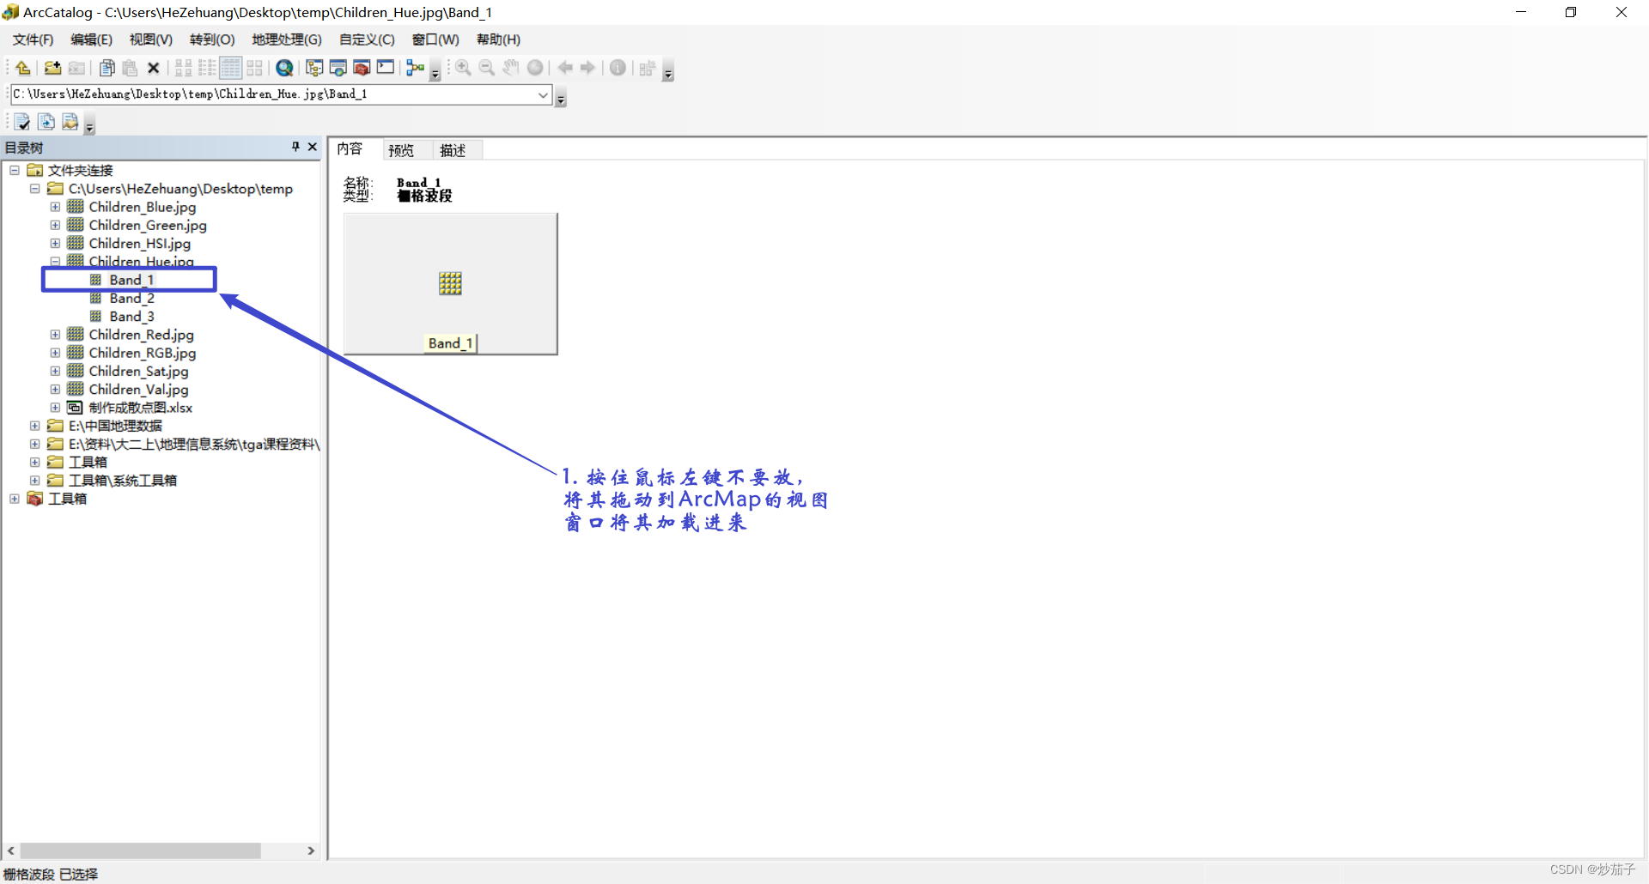Viewport: 1649px width, 884px height.
Task: Open the 文件(F) menu
Action: click(33, 39)
